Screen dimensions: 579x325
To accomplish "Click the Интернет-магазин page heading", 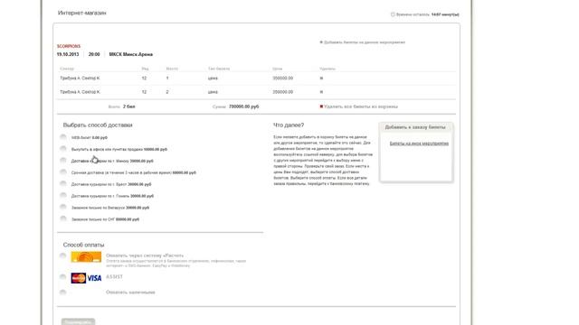I will click(x=82, y=13).
